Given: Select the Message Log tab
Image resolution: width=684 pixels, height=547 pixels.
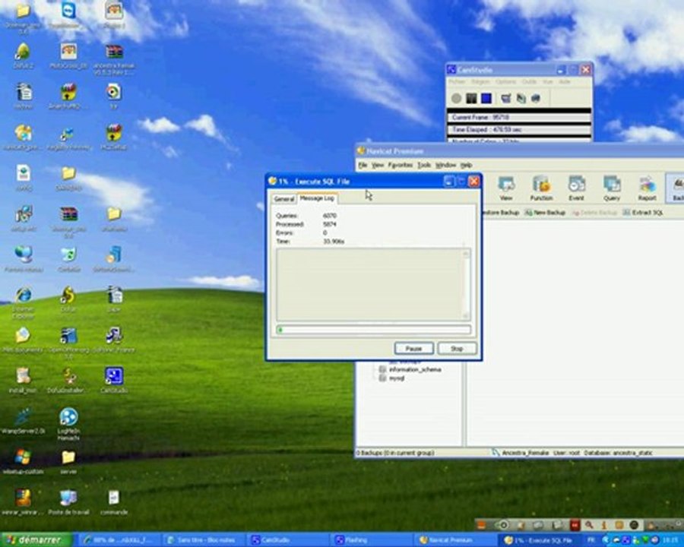Looking at the screenshot, I should 317,198.
